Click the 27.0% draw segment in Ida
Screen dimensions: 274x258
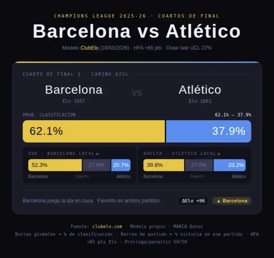pos(96,165)
